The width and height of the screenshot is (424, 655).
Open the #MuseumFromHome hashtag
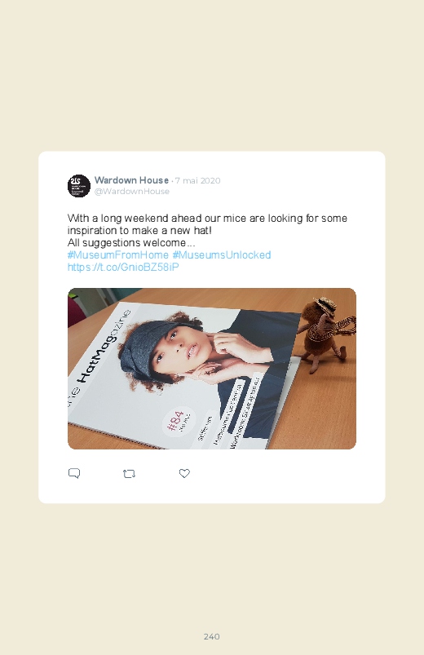tap(118, 254)
